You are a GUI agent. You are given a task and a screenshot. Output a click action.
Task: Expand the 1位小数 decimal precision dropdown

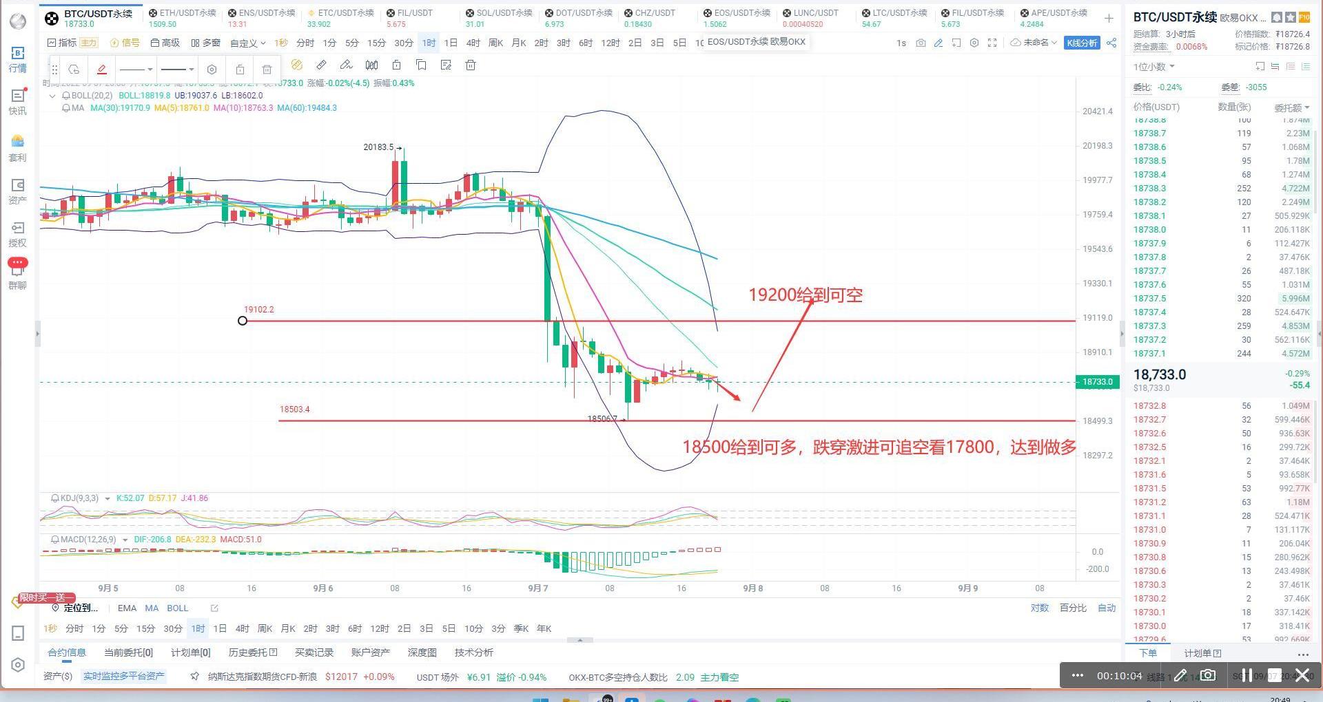click(1154, 67)
